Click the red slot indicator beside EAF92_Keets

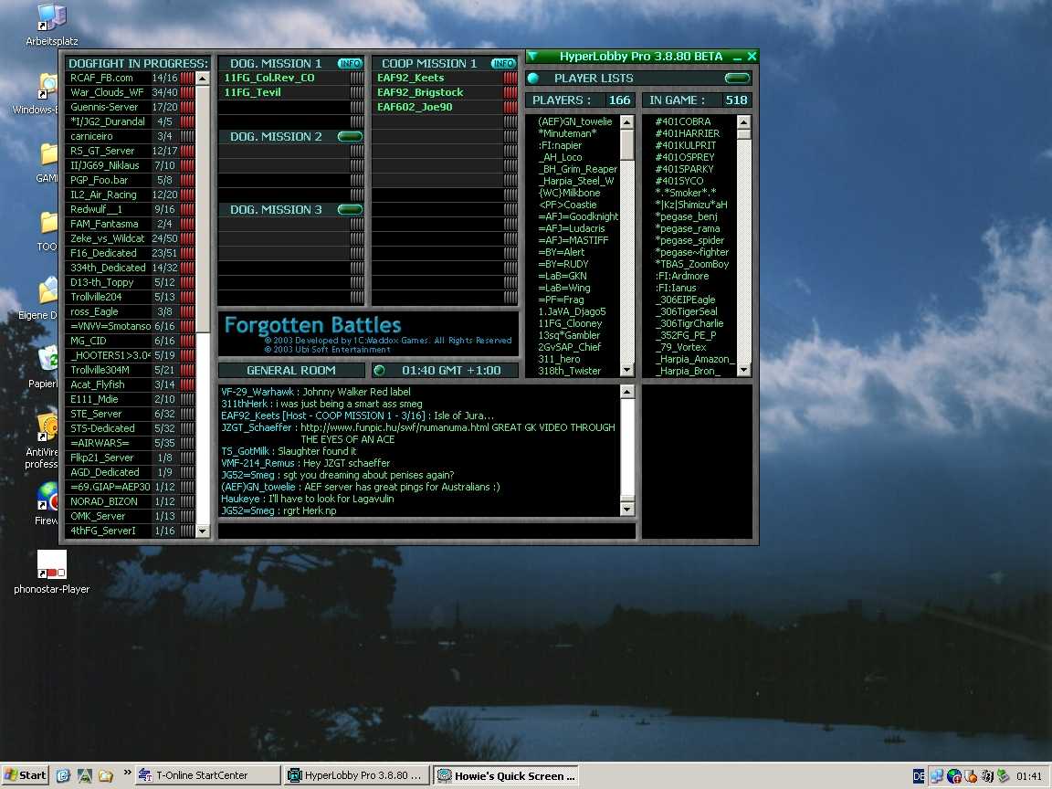(510, 78)
